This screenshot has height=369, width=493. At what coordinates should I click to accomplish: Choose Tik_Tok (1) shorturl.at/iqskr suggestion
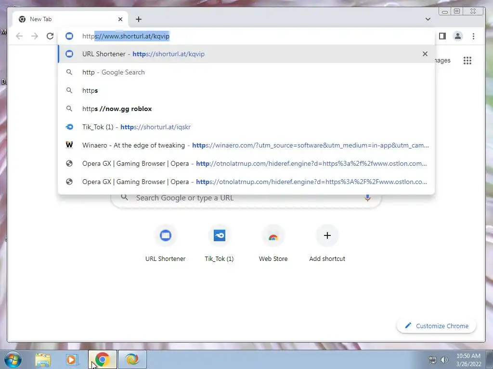(x=246, y=127)
